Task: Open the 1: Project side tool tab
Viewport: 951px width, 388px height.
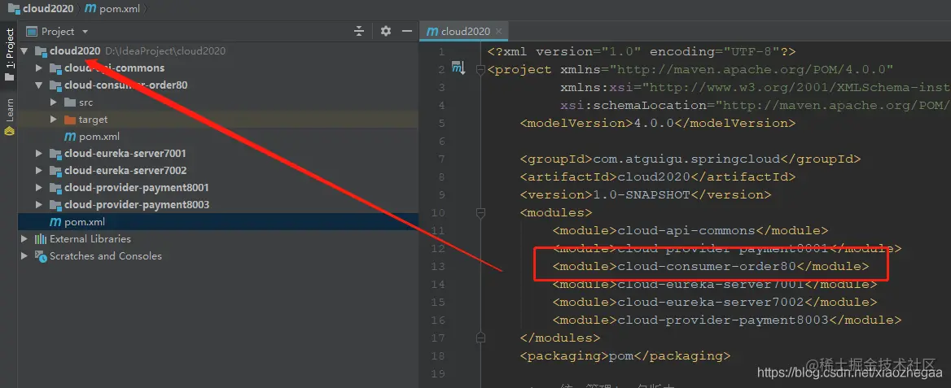Action: point(9,54)
